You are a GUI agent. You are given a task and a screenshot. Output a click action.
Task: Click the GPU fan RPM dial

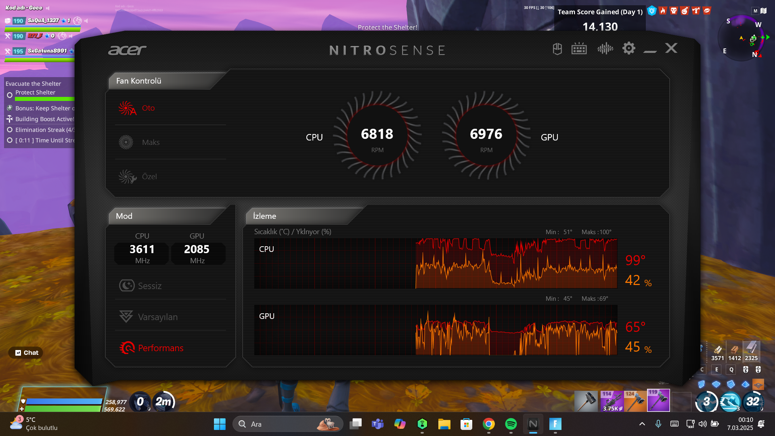tap(486, 135)
